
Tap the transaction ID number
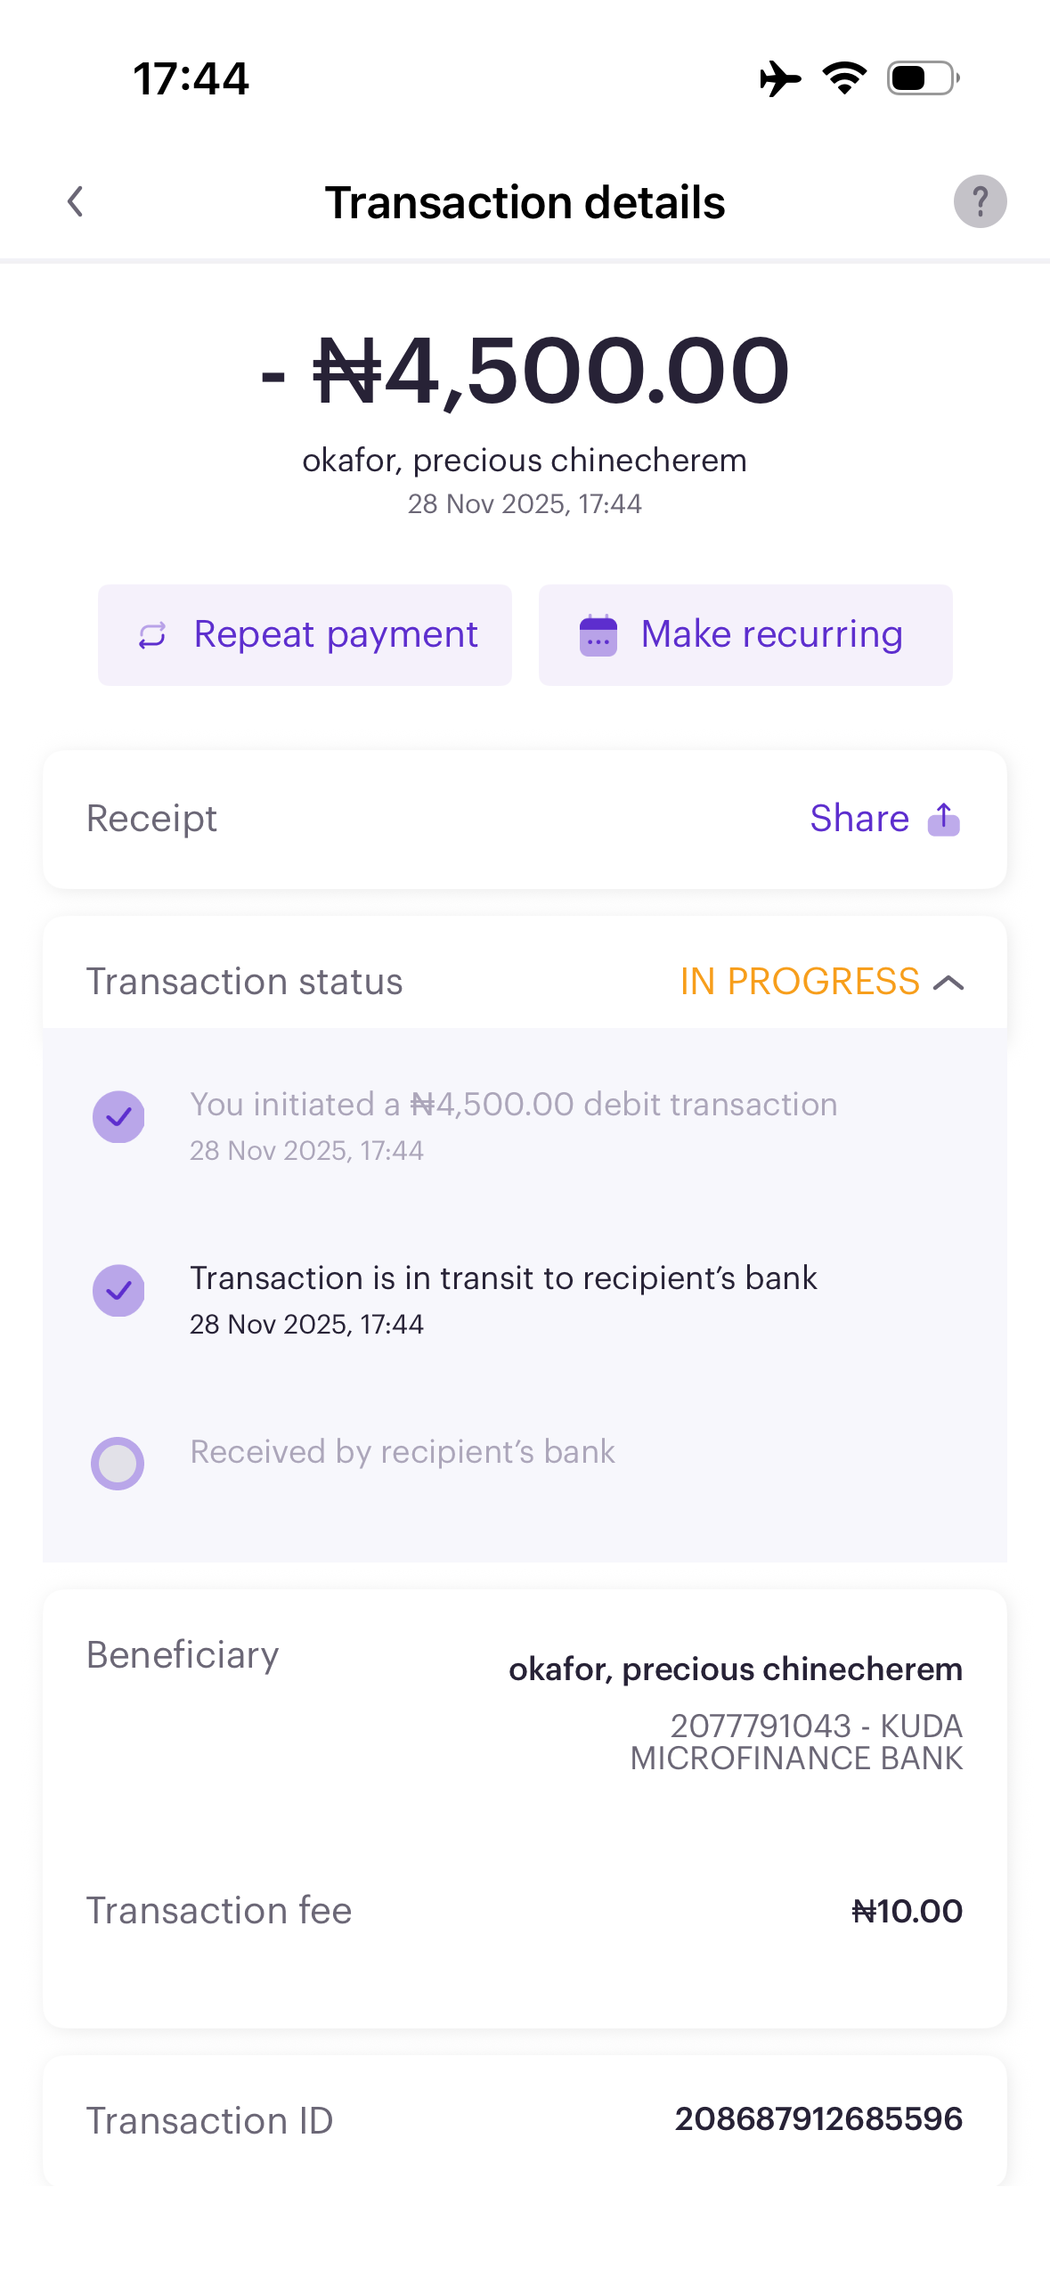click(818, 2118)
